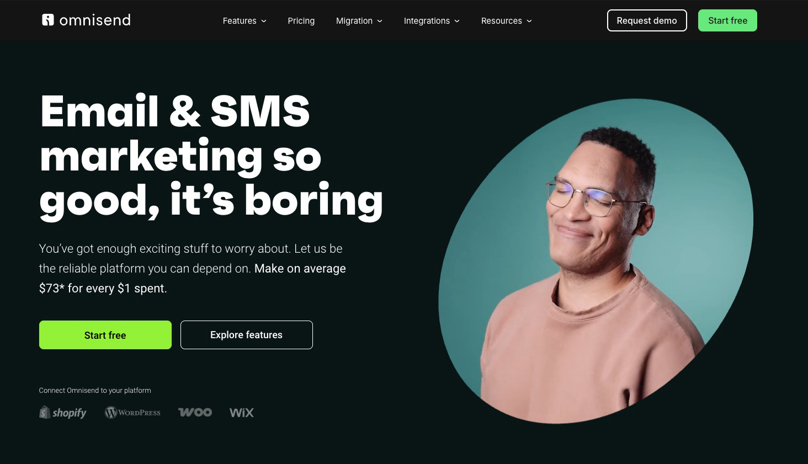Click the Woo platform logo
This screenshot has height=464, width=808.
coord(195,412)
